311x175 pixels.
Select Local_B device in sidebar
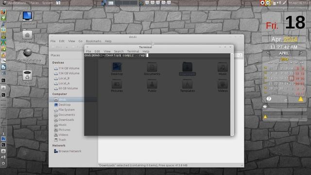[62, 78]
